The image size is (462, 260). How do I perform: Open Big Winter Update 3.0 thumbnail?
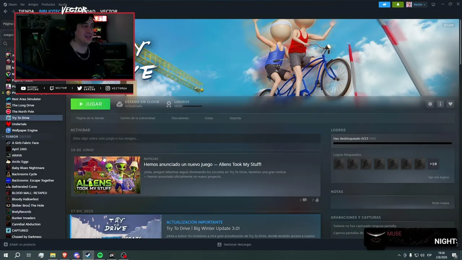tap(116, 227)
